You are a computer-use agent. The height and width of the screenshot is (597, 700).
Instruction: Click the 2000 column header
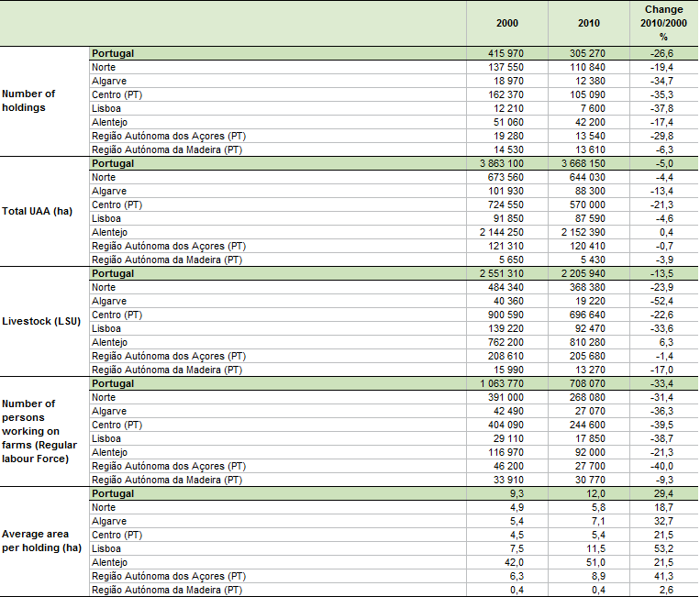pos(506,23)
